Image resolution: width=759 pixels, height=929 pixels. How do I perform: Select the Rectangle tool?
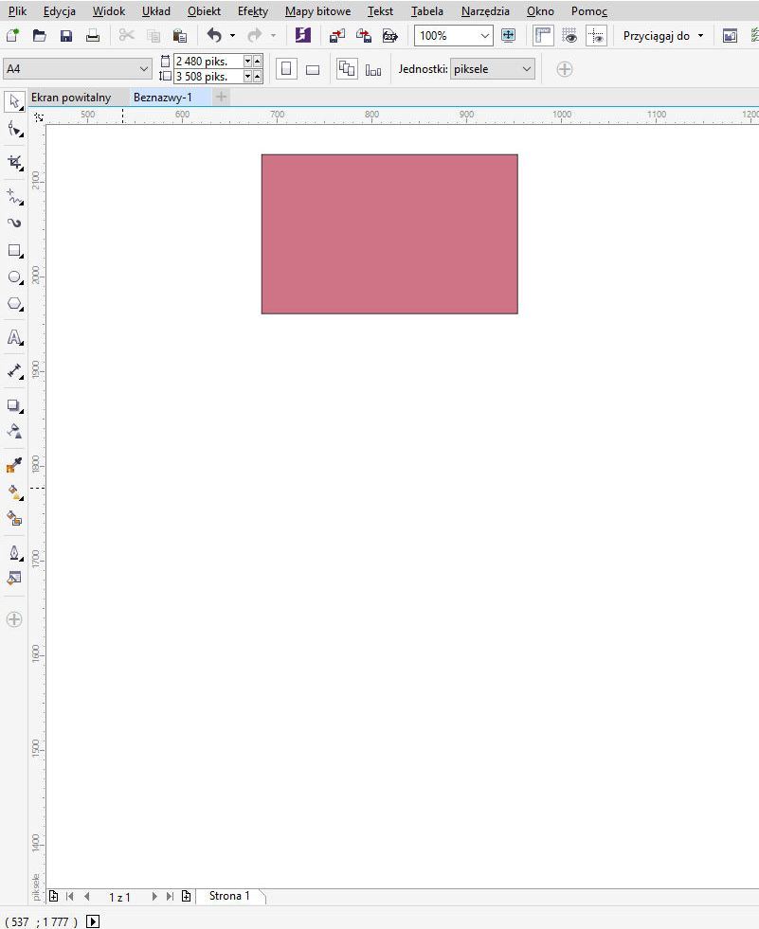[14, 251]
